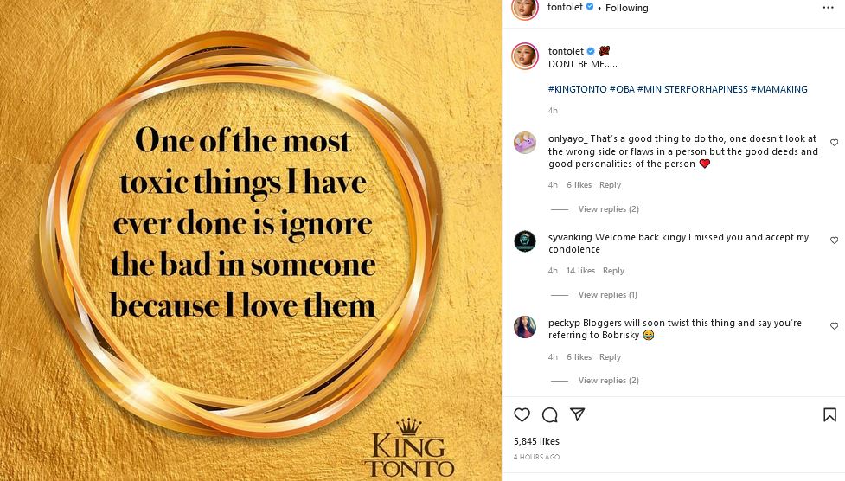
Task: Open onlyayo_'s profile avatar
Action: click(525, 143)
